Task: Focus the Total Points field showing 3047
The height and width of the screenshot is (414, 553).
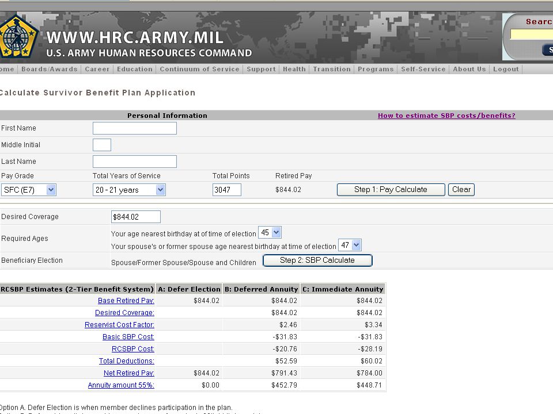Action: [227, 190]
